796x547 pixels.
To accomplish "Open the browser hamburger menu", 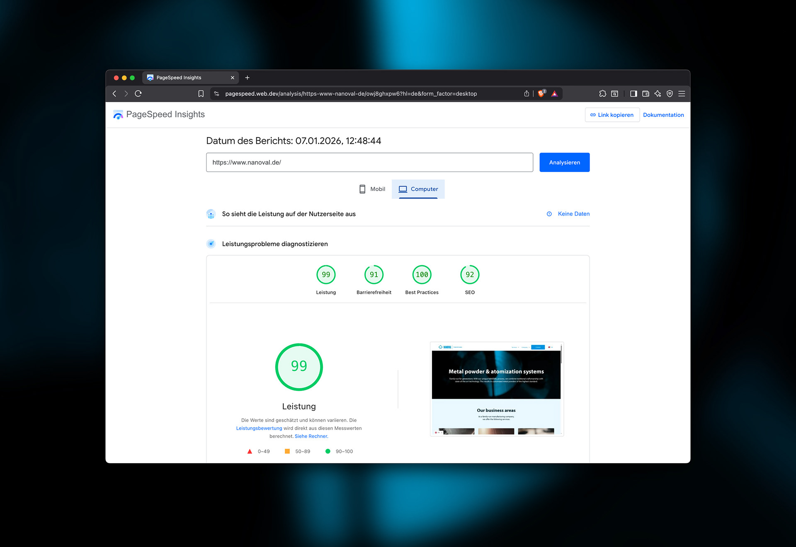I will [682, 94].
